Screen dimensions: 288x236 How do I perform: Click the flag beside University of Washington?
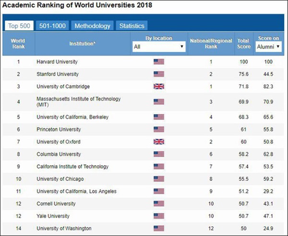pos(158,228)
